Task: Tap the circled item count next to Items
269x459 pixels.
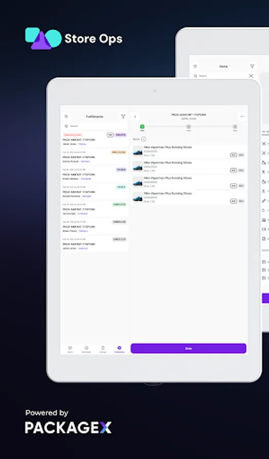Action: click(143, 139)
